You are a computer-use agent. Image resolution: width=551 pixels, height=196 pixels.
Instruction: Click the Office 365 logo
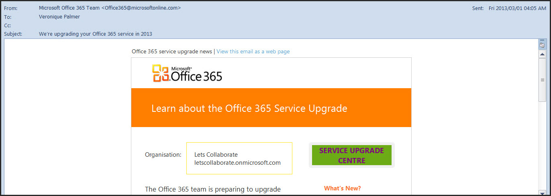coord(187,73)
